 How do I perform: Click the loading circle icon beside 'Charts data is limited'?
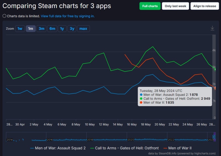click(x=4, y=16)
